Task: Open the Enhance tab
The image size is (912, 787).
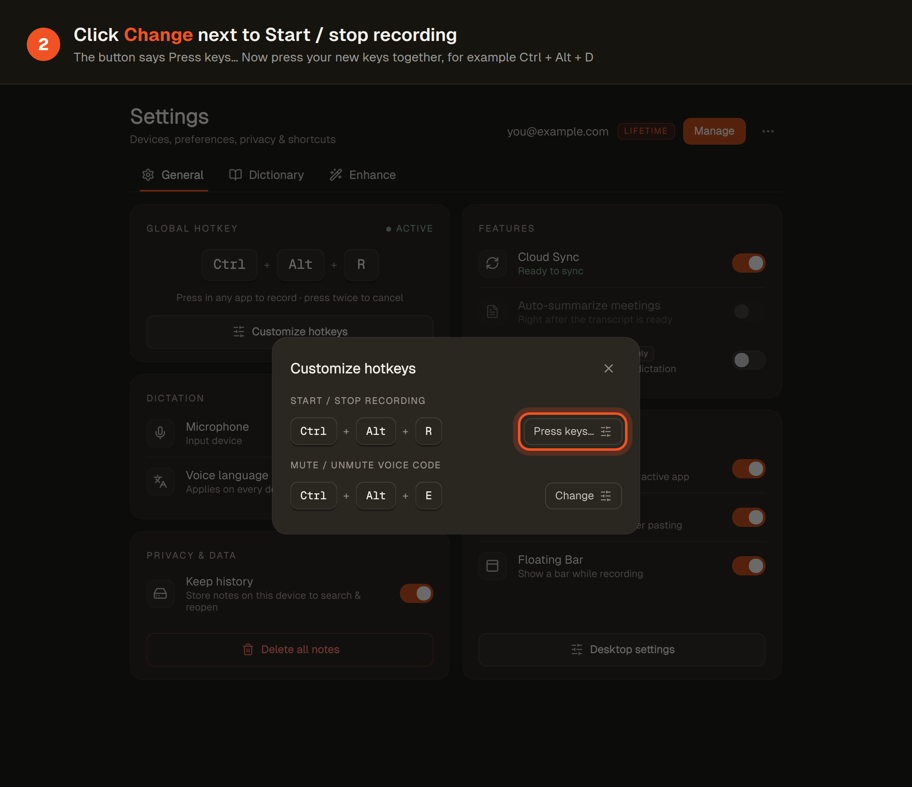Action: (x=363, y=175)
